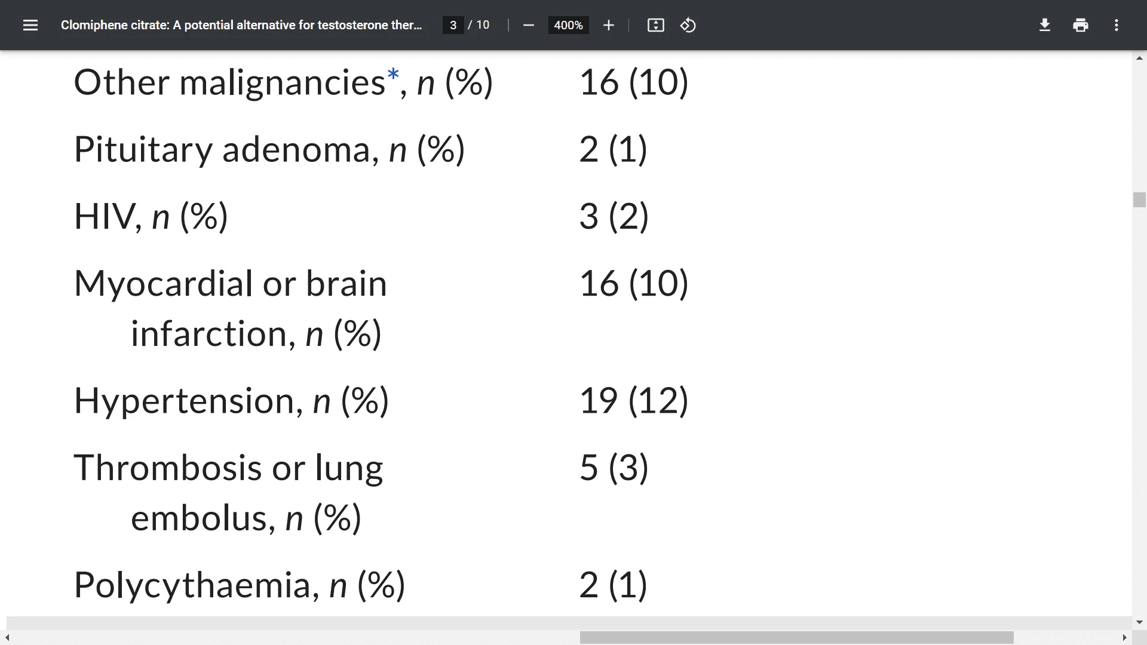
Task: Click the horizontal scrollbar right arrow
Action: click(x=1124, y=638)
